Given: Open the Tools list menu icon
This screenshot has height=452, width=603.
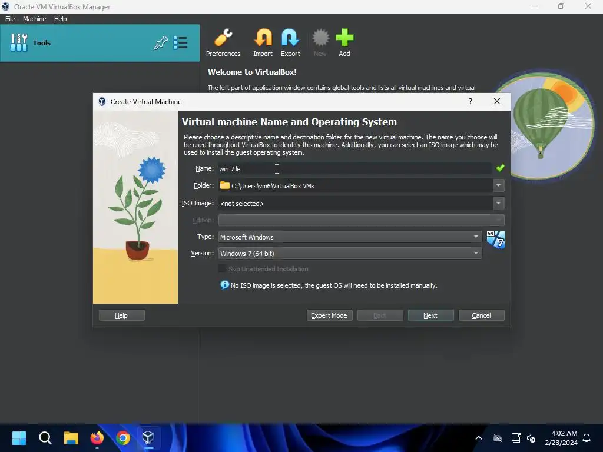Looking at the screenshot, I should coord(180,42).
